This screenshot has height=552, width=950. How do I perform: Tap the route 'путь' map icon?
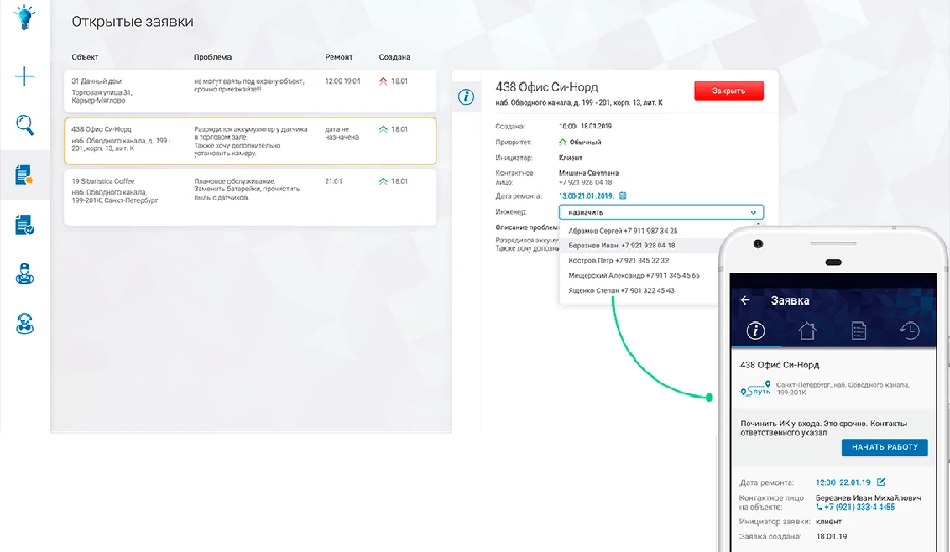(754, 389)
